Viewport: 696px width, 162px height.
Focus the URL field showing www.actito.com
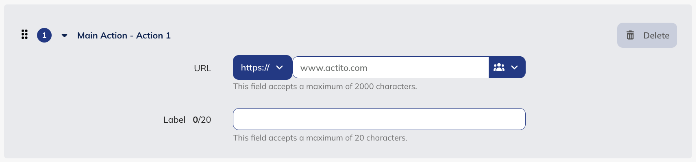pyautogui.click(x=390, y=68)
